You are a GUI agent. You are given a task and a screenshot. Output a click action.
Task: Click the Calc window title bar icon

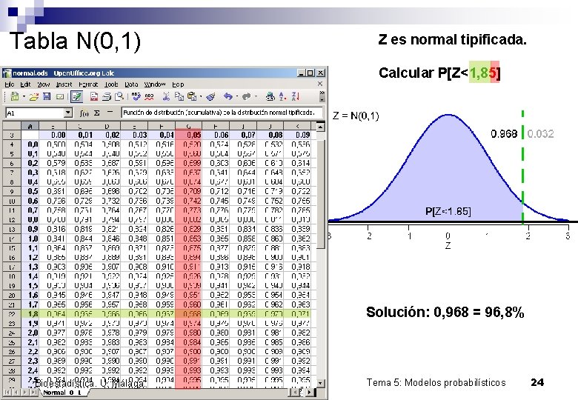tap(7, 73)
